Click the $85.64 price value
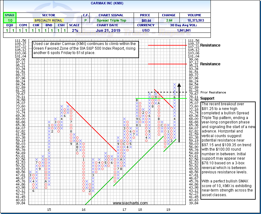The width and height of the screenshot is (261, 214). click(146, 20)
